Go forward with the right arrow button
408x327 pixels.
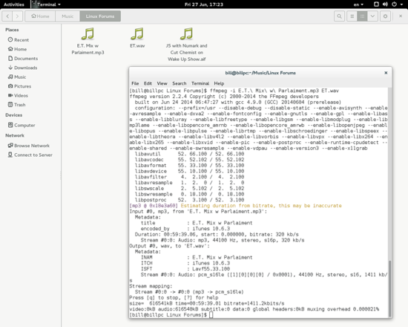pyautogui.click(x=18, y=16)
